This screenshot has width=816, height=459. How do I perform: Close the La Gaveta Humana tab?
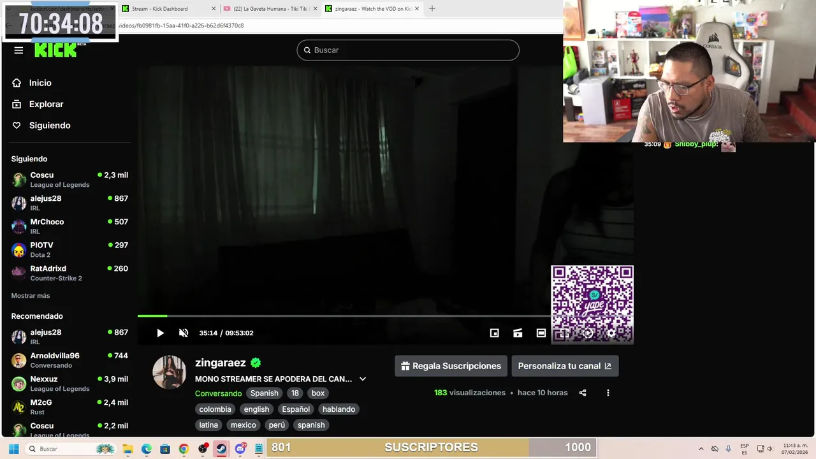click(x=316, y=9)
